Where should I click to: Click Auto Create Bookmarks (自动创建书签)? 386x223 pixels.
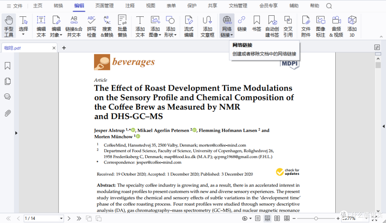[272, 26]
